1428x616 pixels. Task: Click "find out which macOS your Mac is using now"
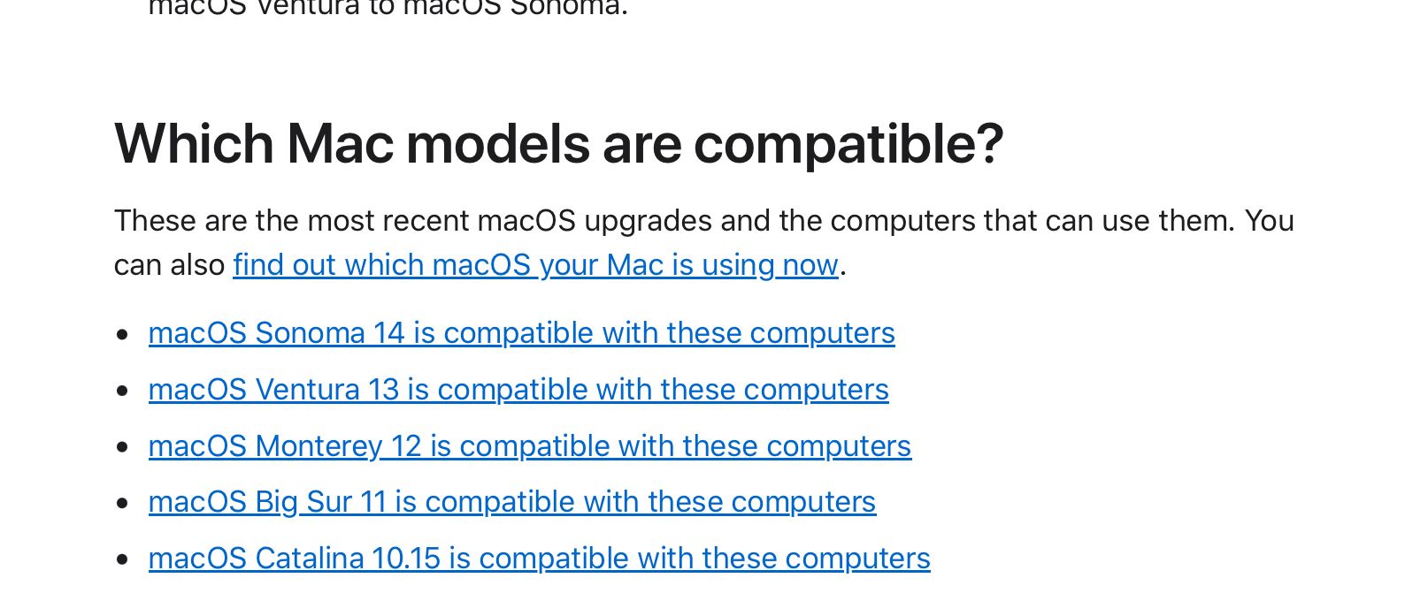click(x=535, y=265)
